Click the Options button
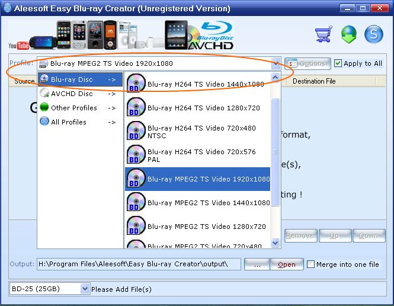394x306 pixels. coord(307,63)
